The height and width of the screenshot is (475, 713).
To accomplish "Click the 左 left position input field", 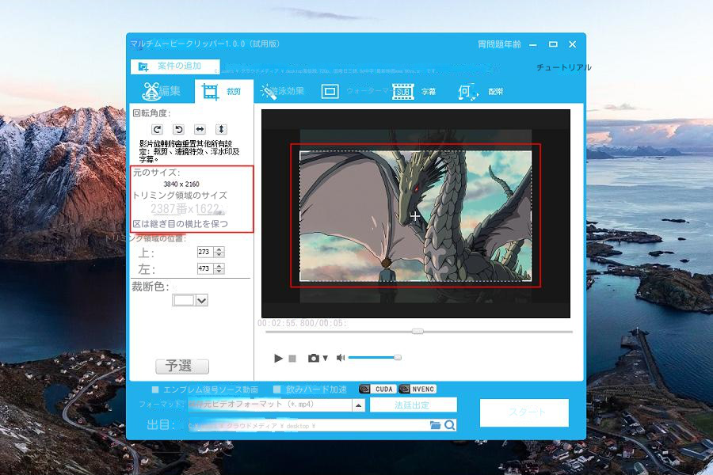I will click(x=205, y=268).
